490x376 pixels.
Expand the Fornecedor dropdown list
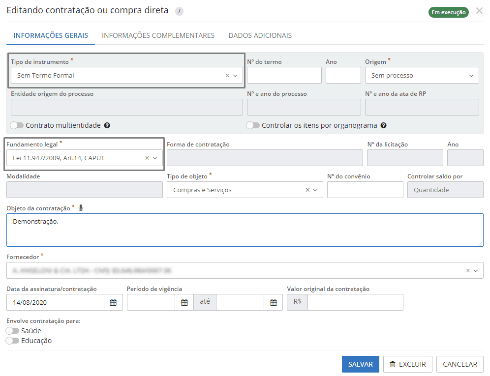(476, 271)
